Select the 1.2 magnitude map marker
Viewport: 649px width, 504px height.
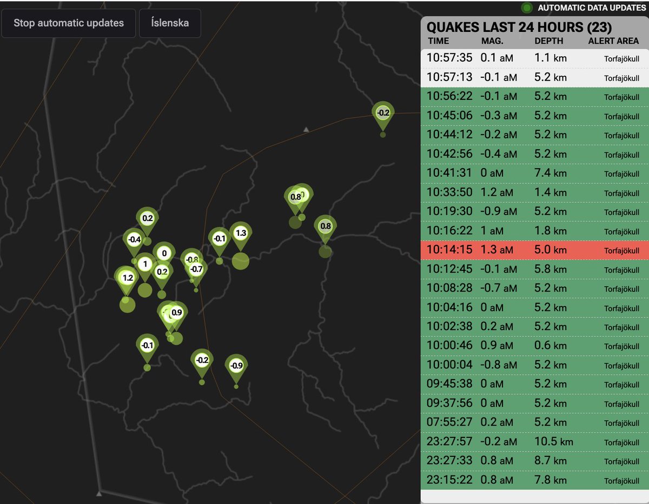click(128, 281)
